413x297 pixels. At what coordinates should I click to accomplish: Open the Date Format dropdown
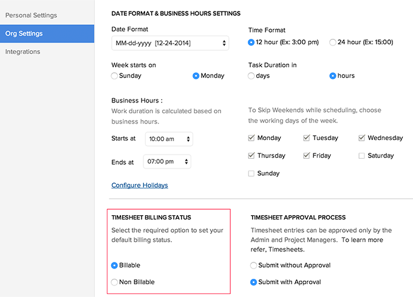point(170,43)
